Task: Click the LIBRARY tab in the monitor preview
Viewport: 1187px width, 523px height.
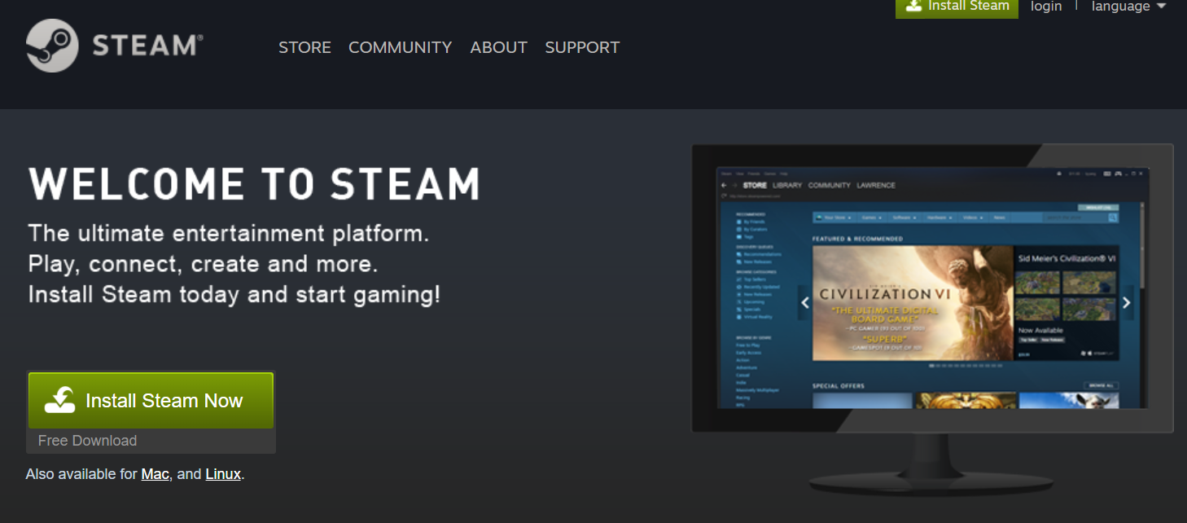Action: 787,185
